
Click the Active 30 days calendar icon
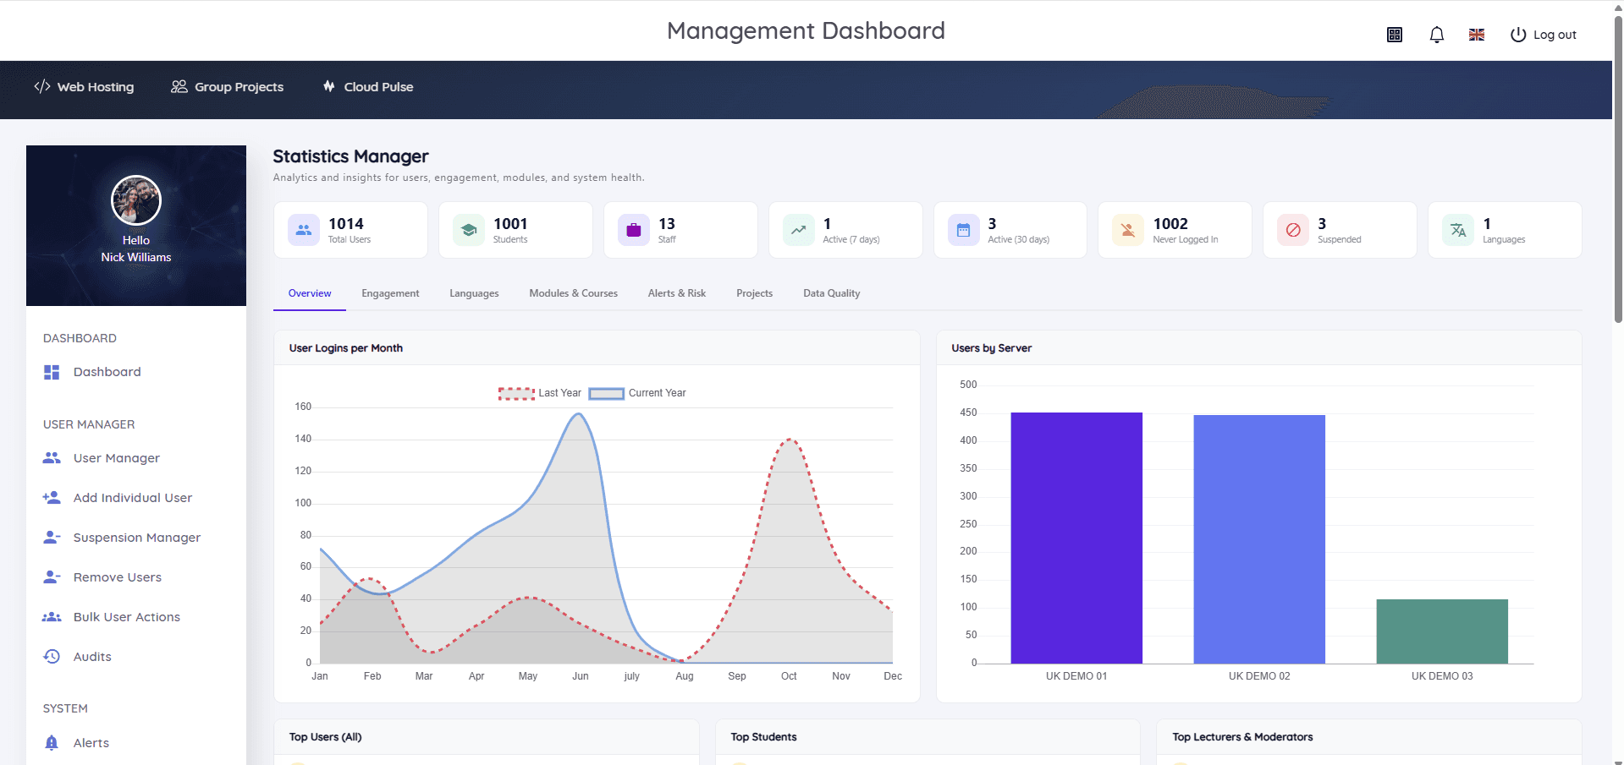pyautogui.click(x=963, y=230)
